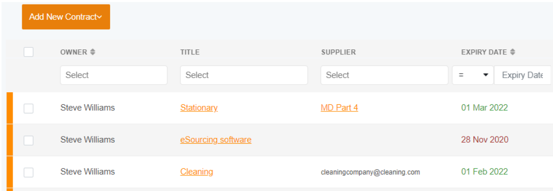Screen dimensions: 553x191
Task: Click the cleaningcompany@cleaning.com supplier text
Action: [370, 172]
